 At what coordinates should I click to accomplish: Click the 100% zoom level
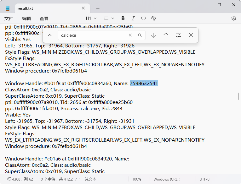137,179
